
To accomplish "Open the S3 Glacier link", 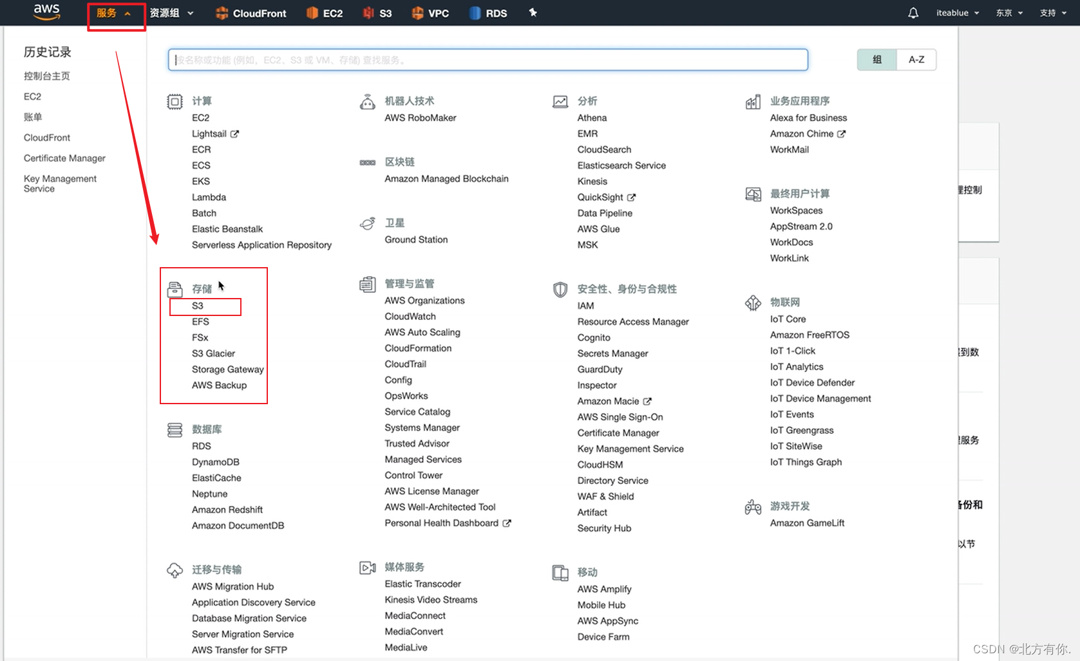I will click(213, 353).
